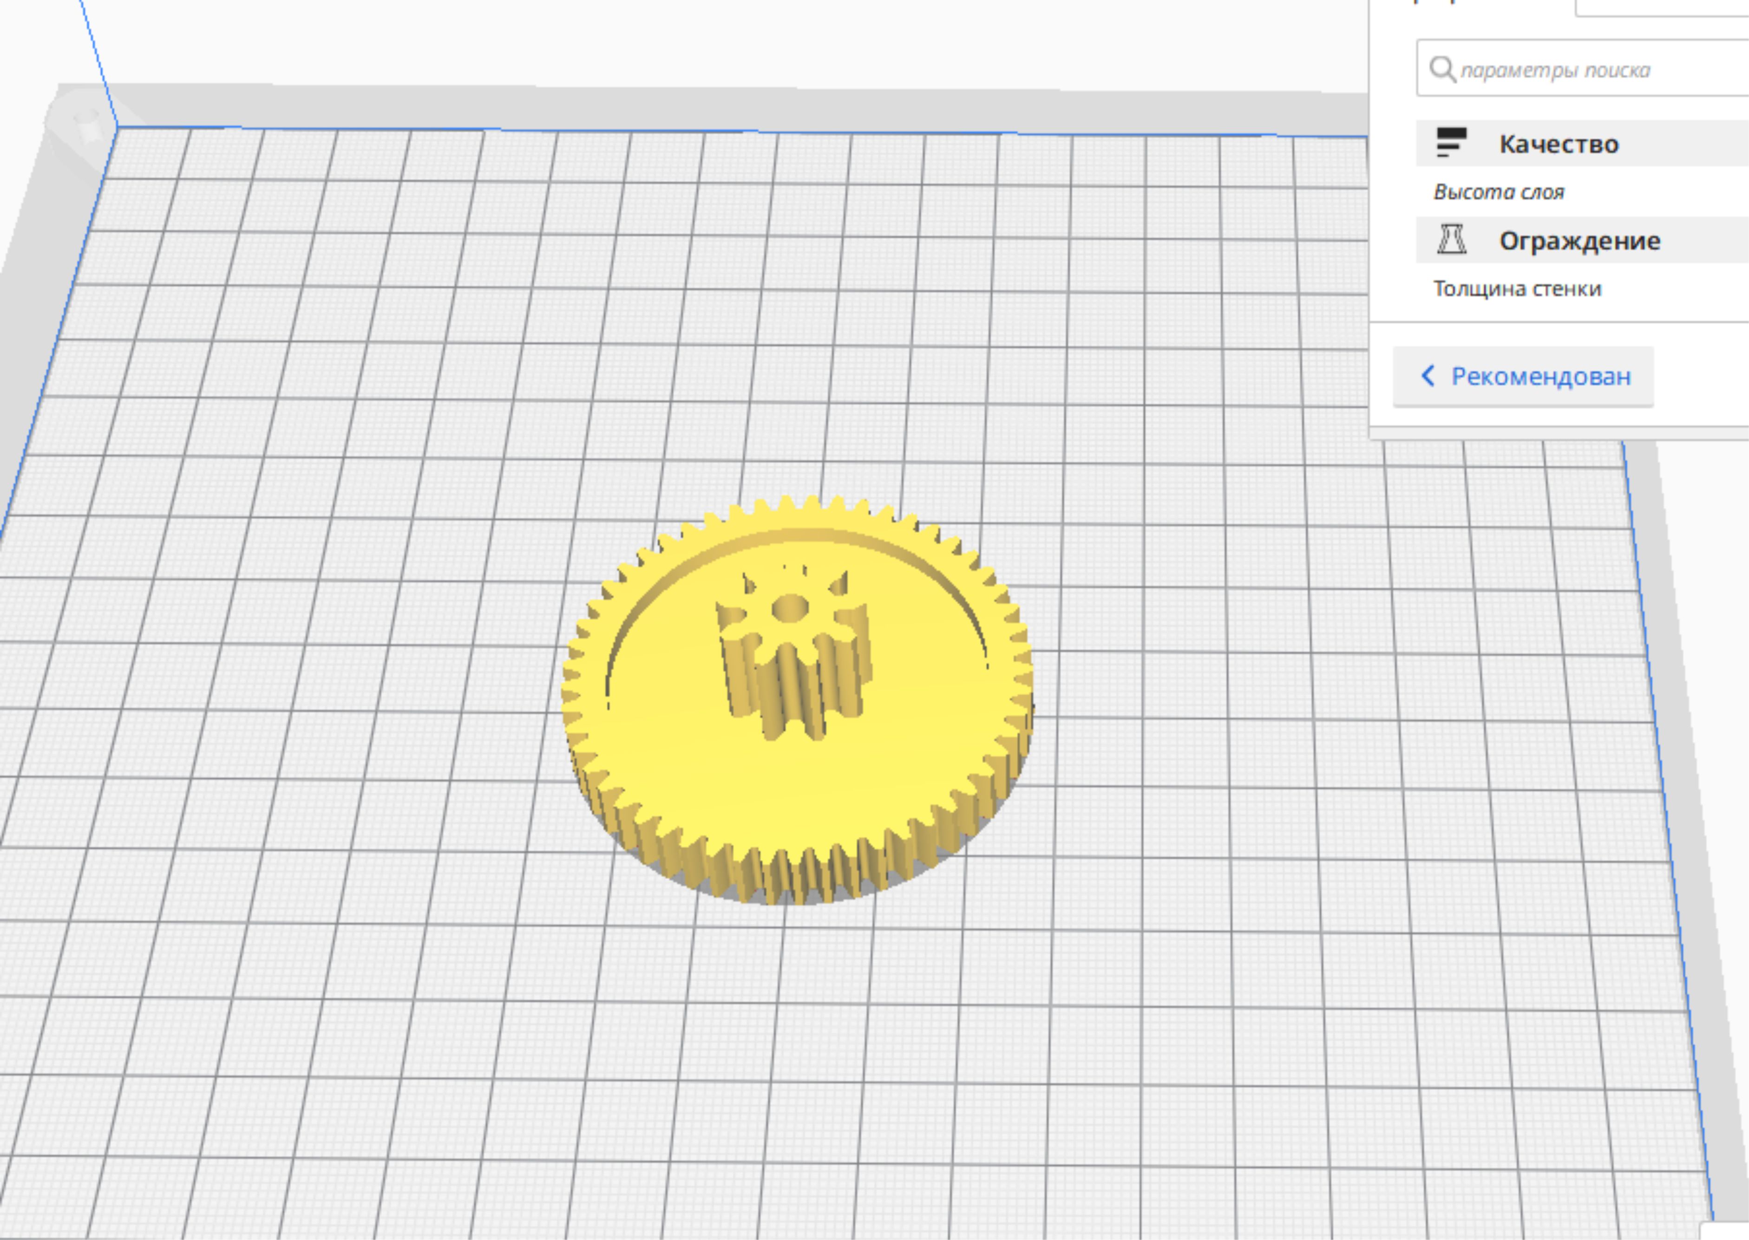Click the Ограждение walls icon

(x=1451, y=240)
